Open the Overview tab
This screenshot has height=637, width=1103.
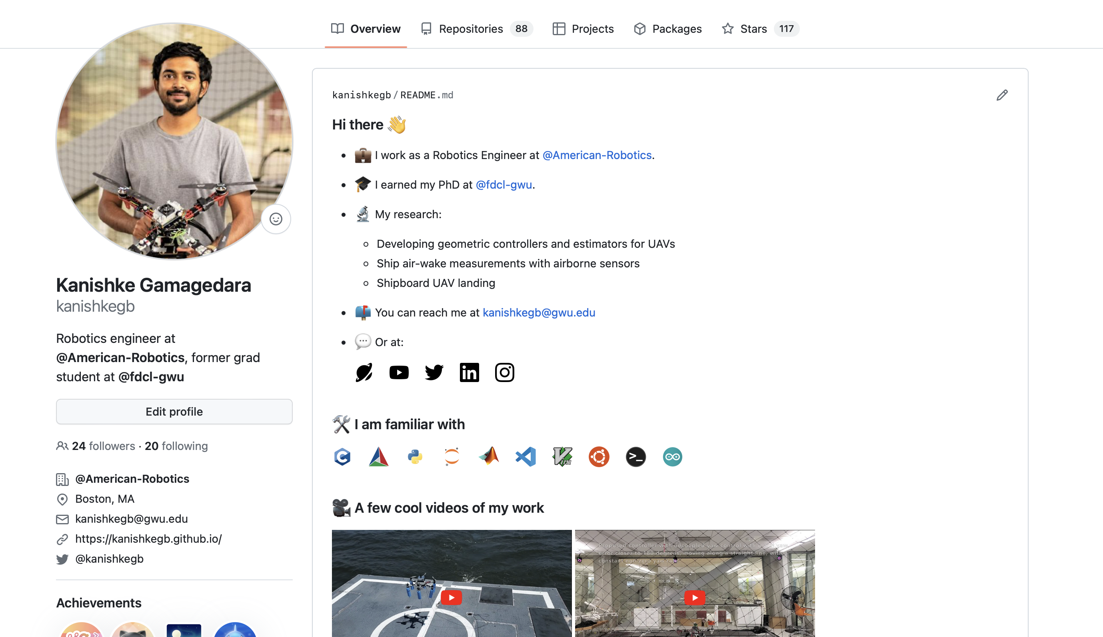point(366,29)
